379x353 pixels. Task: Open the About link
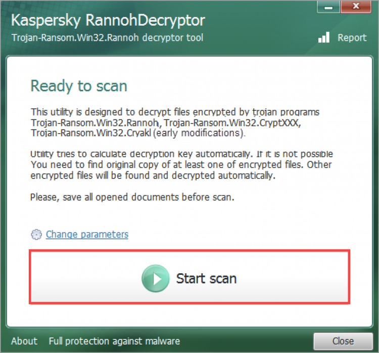[x=24, y=341]
